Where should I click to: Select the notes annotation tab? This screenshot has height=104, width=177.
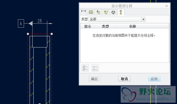click(98, 12)
